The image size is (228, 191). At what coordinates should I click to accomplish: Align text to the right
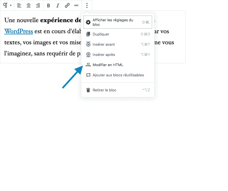pos(38,5)
